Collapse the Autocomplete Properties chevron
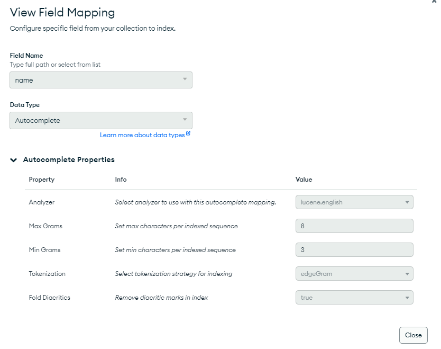Screen dimensions: 441x349 (14, 160)
